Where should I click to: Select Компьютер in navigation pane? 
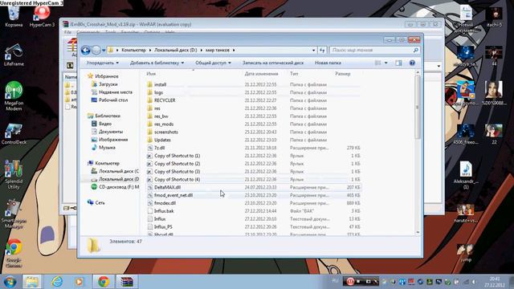click(104, 163)
